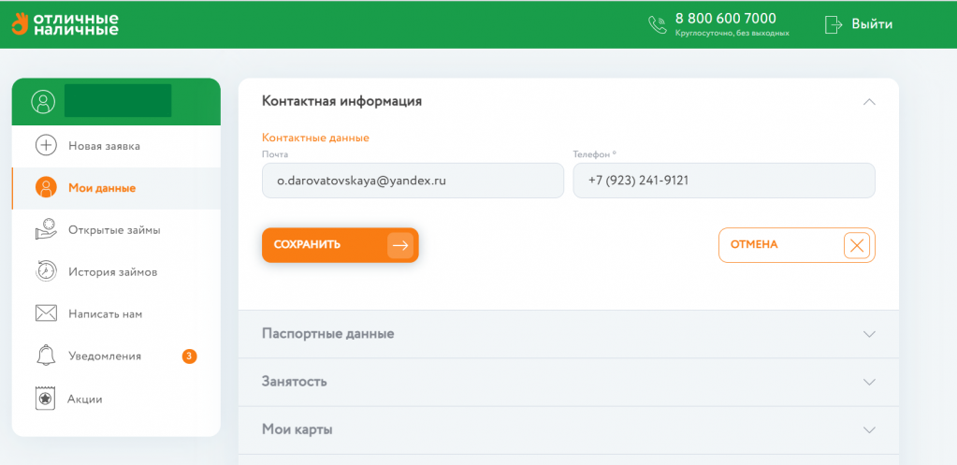Click the phone handset icon in header
957x465 pixels.
(658, 24)
